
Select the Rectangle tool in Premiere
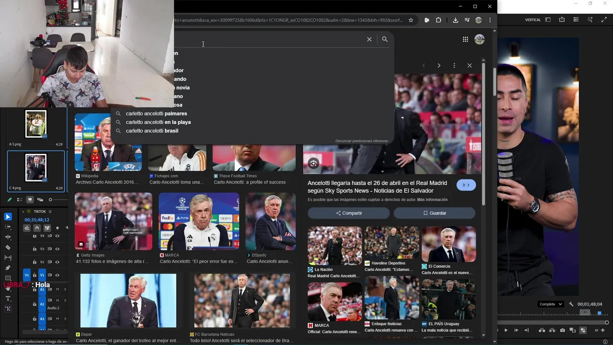(x=8, y=278)
